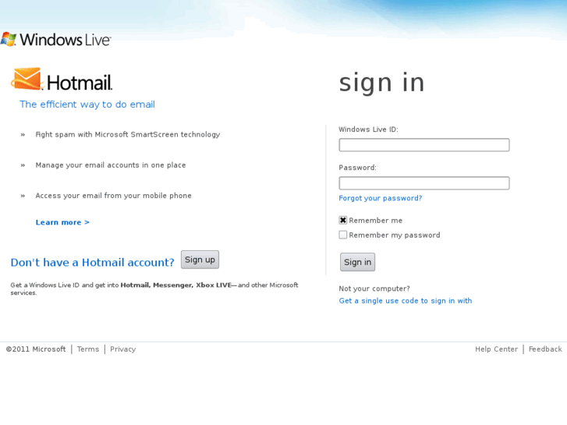Click the Windows Live wordmark text
Image resolution: width=567 pixels, height=425 pixels.
(x=65, y=40)
